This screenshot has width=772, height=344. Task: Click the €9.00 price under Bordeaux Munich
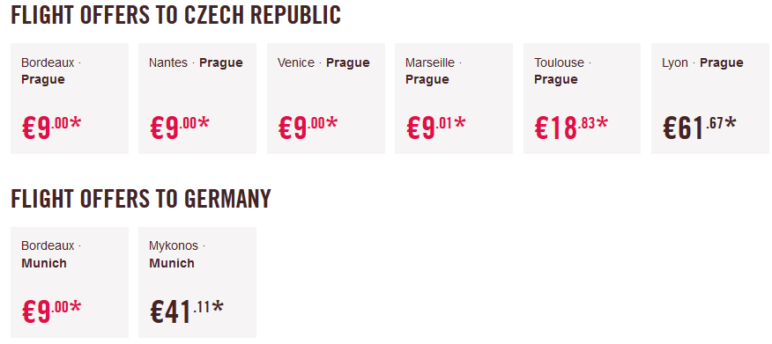(x=51, y=311)
